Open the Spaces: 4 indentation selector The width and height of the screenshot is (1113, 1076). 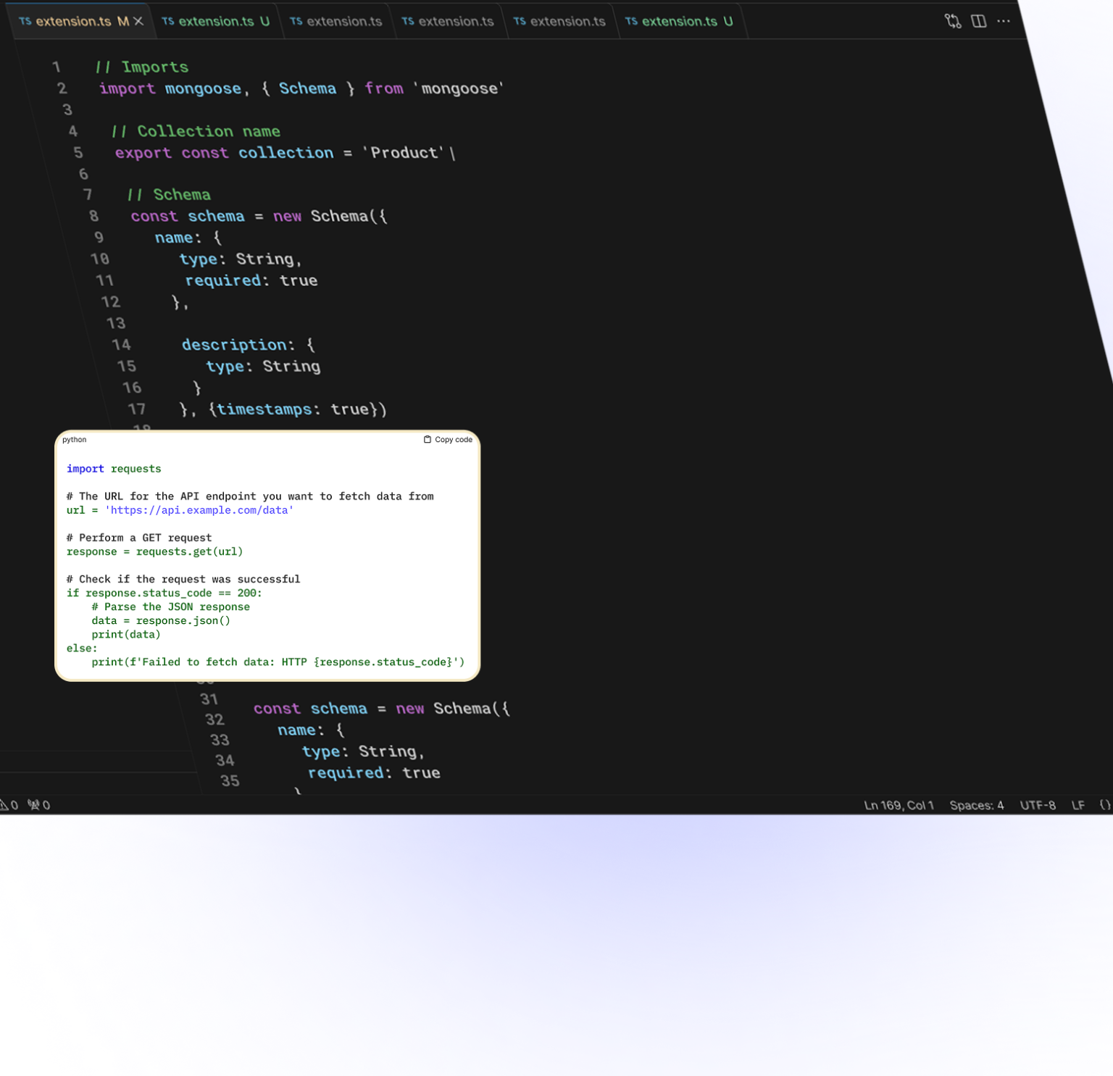click(976, 805)
